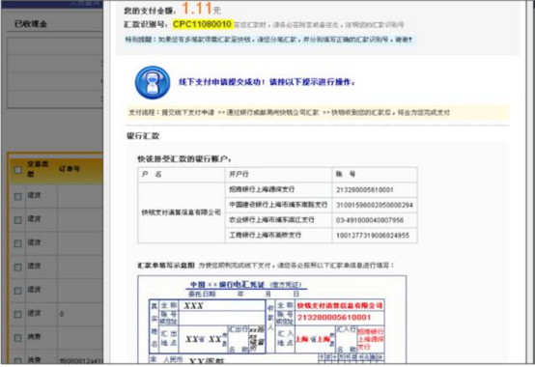This screenshot has width=535, height=367.
Task: Click the 电汇凭证 title in the sample form
Action: coord(246,285)
